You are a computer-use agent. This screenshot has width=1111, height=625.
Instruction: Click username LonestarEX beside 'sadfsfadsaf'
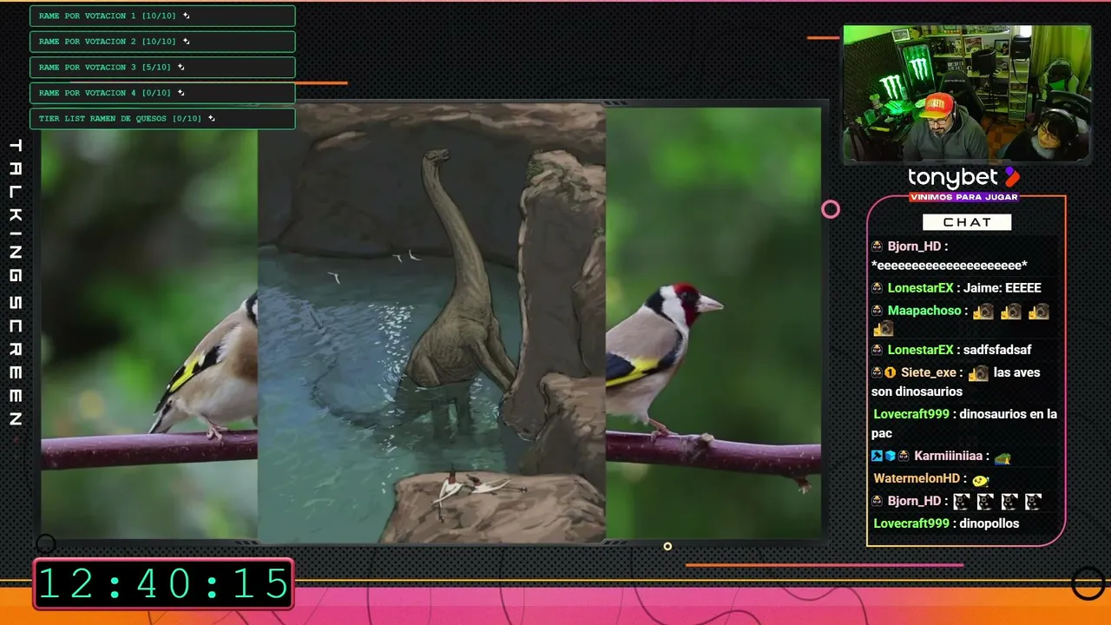(x=920, y=350)
